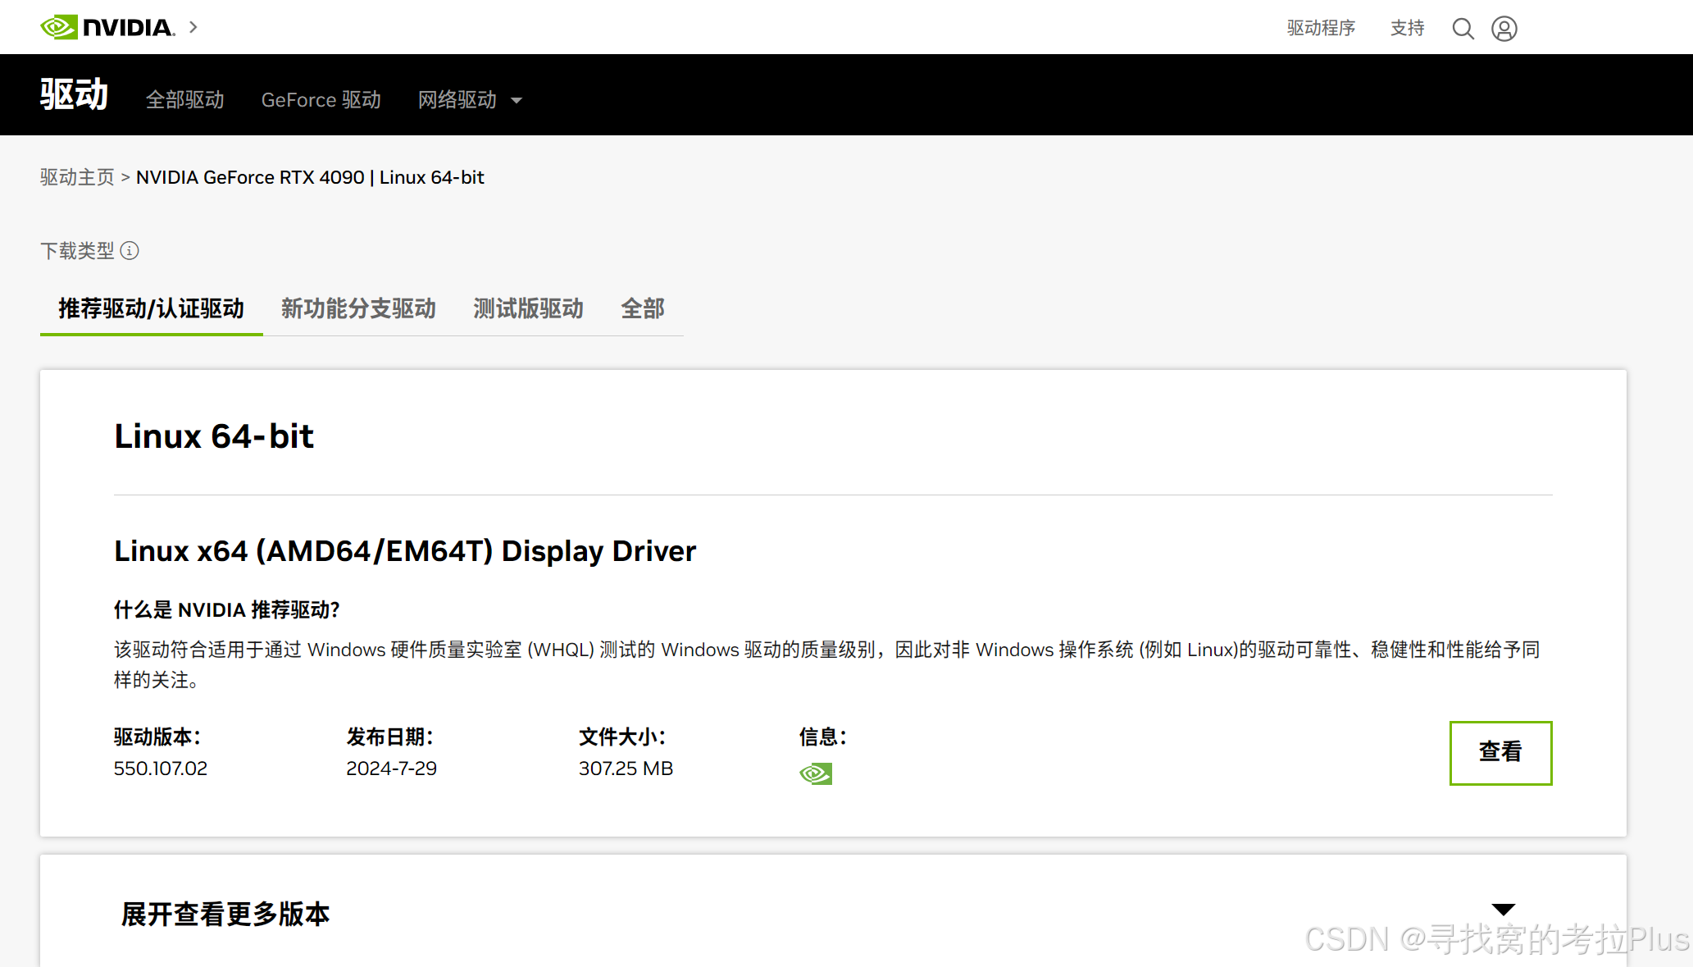The width and height of the screenshot is (1693, 967).
Task: Click breadcrumb NVIDIA GeForce RTX 4090 | Linux 64-bit
Action: 310,177
